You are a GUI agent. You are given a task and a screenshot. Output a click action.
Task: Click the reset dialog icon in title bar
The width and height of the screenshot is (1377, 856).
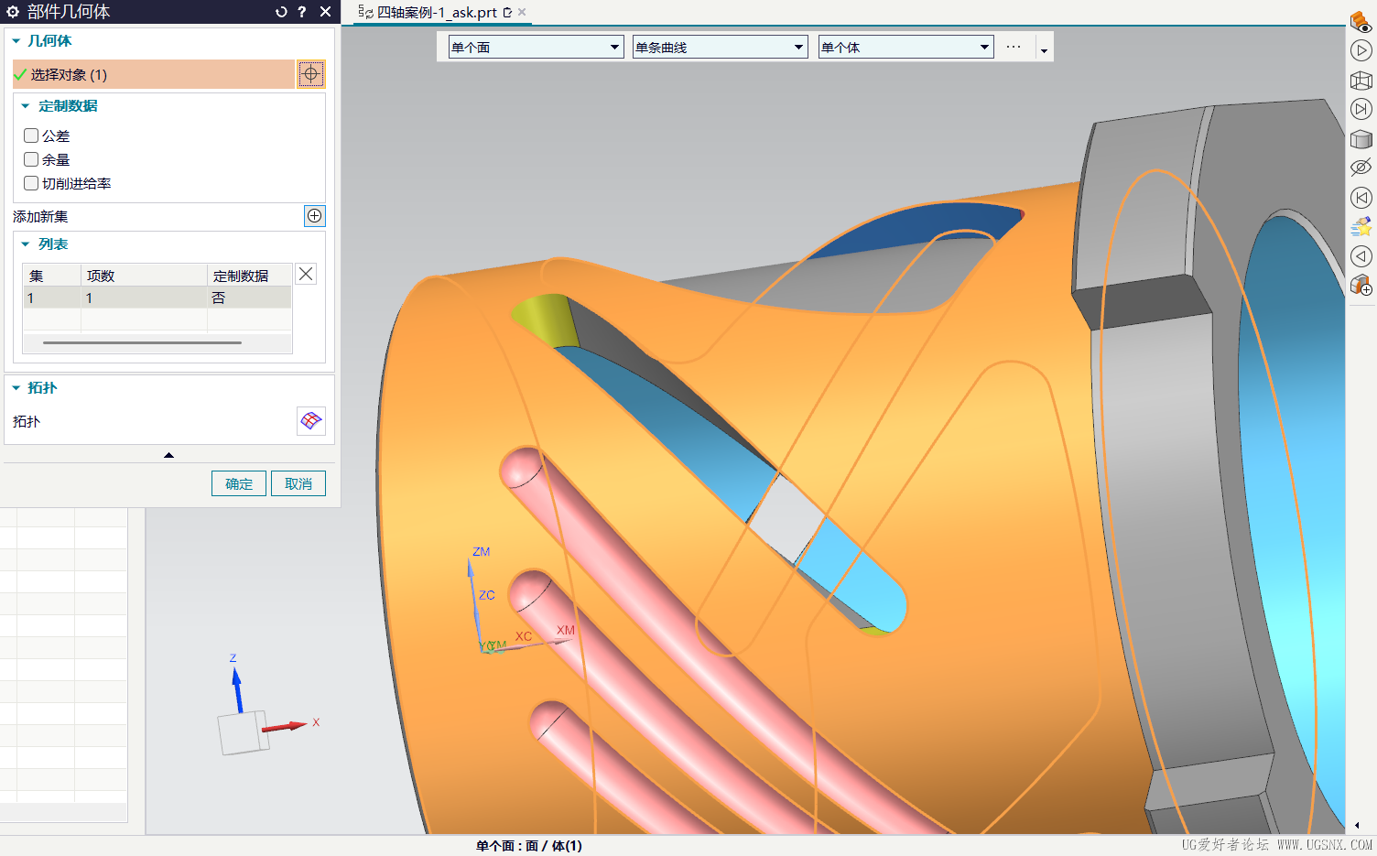tap(281, 12)
